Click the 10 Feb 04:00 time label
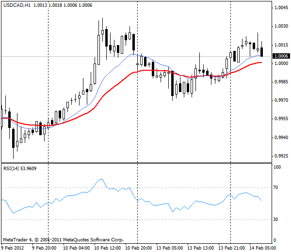Screen dimensions: 291x252 point(77,248)
